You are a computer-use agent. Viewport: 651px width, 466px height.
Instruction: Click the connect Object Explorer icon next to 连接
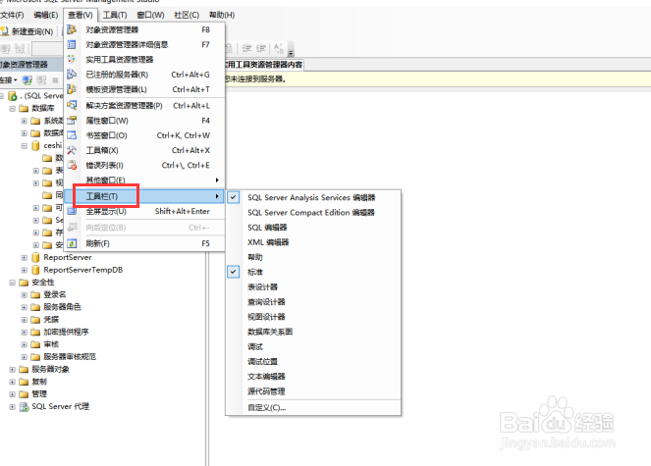27,79
